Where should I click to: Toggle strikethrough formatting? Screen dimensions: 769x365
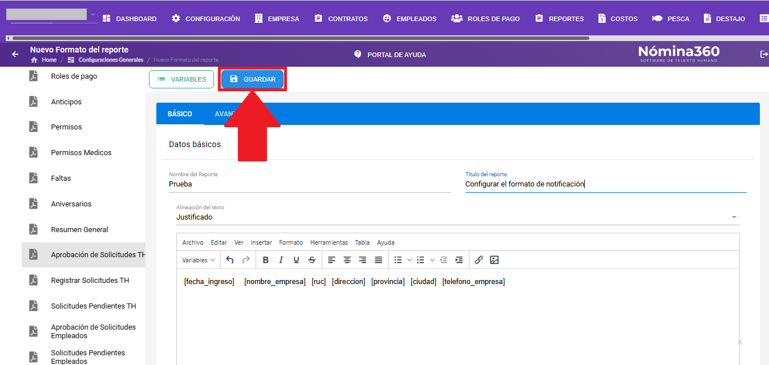[311, 260]
